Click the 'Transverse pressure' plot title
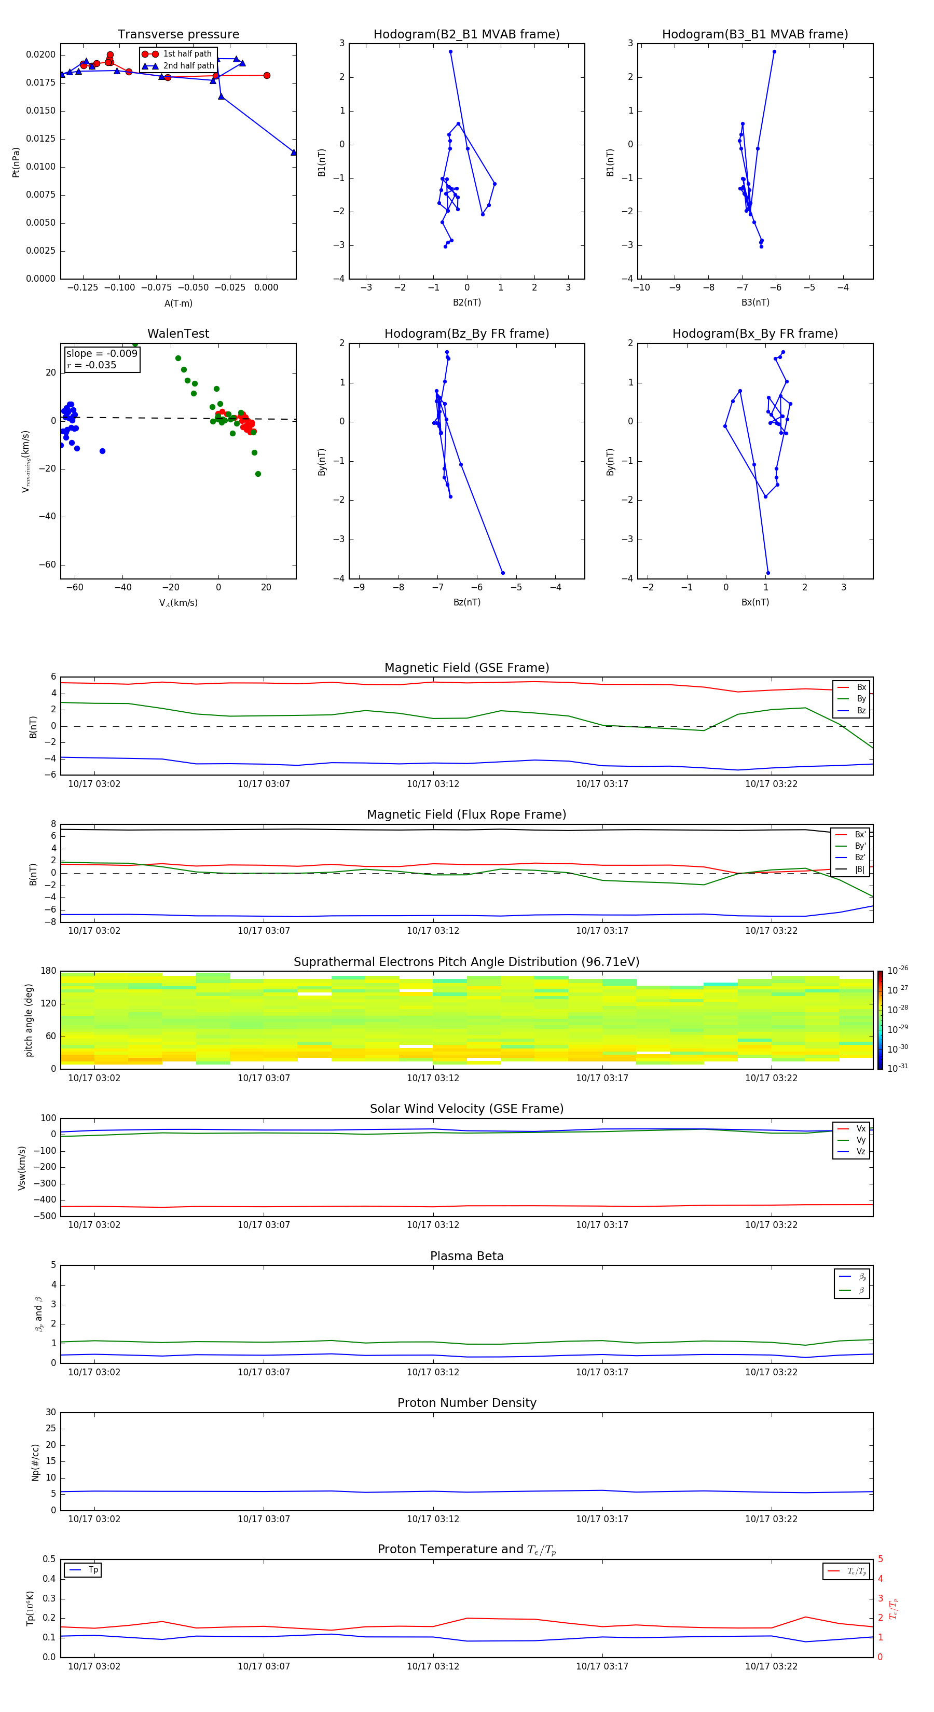 coord(178,35)
